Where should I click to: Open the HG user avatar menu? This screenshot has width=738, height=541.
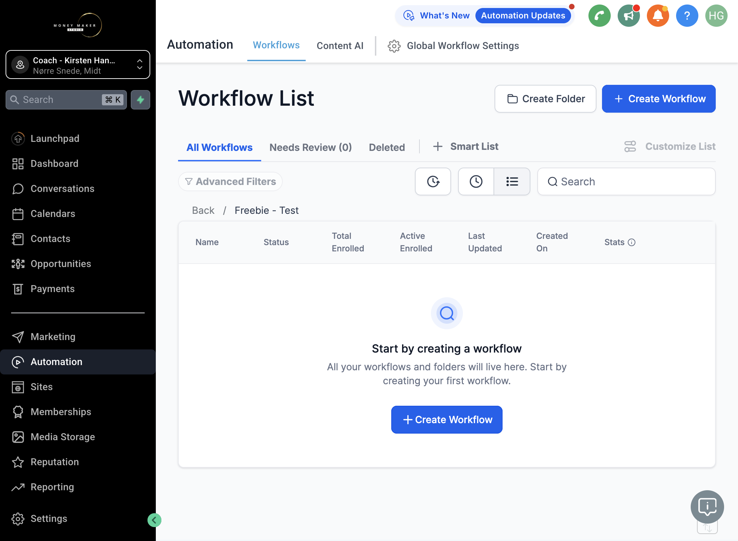point(716,16)
